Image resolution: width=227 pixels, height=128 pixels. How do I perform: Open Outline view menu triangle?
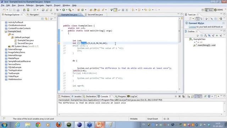tap(225, 35)
